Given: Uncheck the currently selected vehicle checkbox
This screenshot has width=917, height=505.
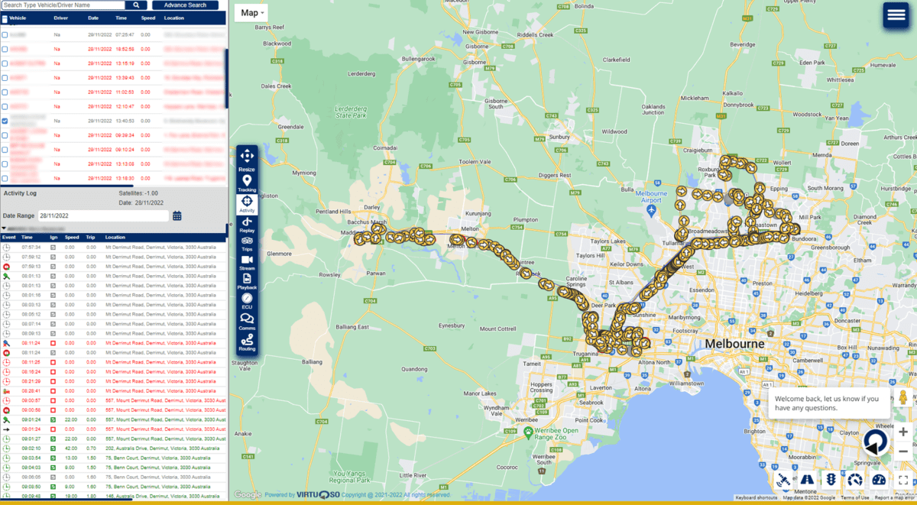Looking at the screenshot, I should (5, 121).
